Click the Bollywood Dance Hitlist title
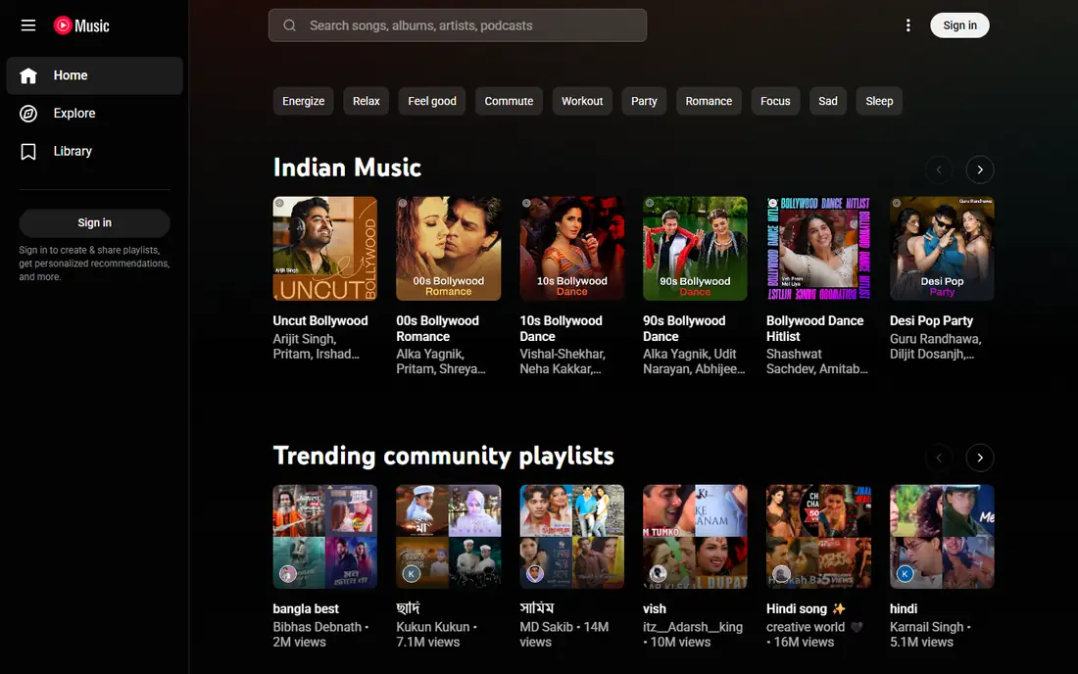Viewport: 1078px width, 674px height. click(814, 328)
